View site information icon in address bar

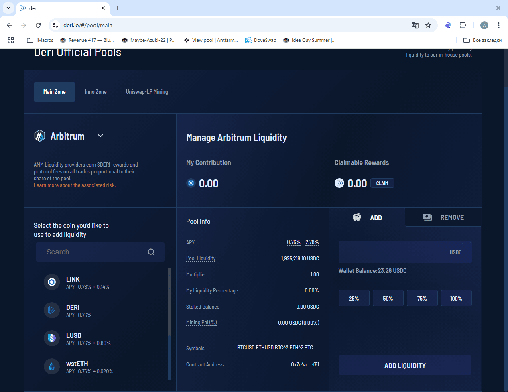(x=55, y=25)
